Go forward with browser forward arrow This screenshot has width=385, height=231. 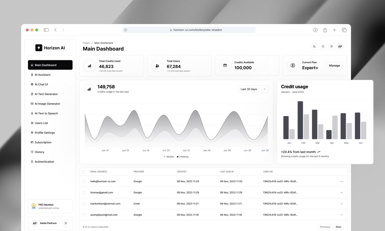pyautogui.click(x=63, y=30)
